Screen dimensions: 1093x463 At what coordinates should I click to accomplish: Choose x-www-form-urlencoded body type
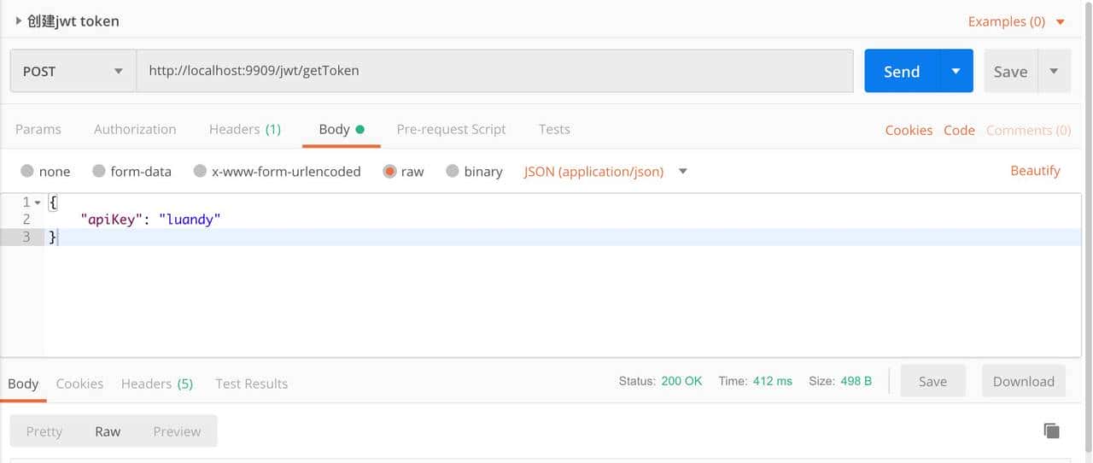tap(200, 171)
